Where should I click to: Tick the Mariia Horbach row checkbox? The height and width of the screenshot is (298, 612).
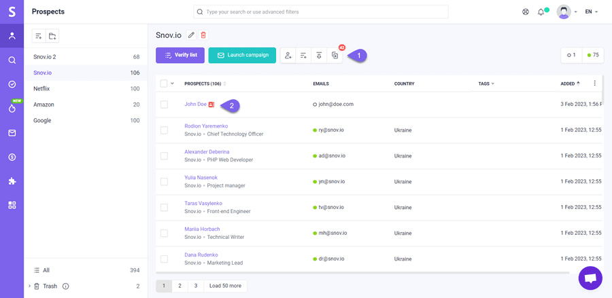tap(164, 233)
